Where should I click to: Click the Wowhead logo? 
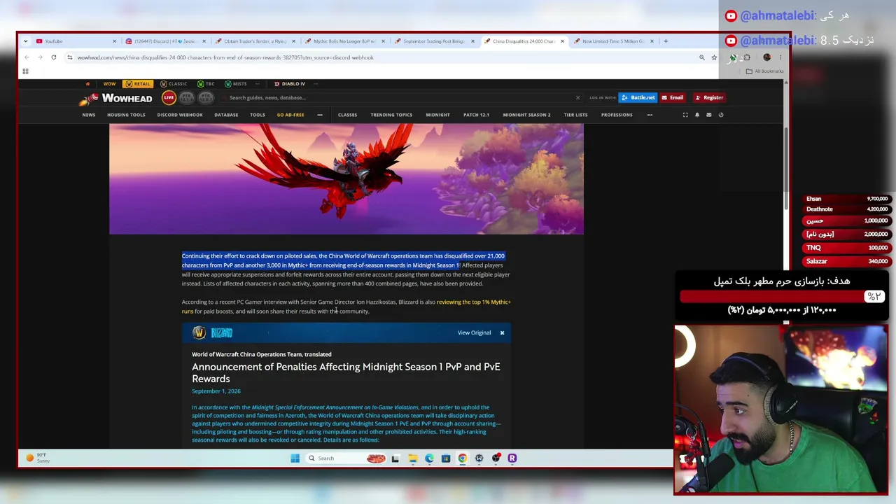pos(115,98)
